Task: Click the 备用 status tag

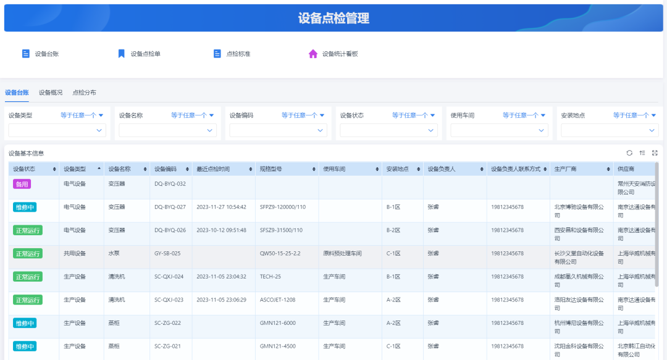Action: 22,184
